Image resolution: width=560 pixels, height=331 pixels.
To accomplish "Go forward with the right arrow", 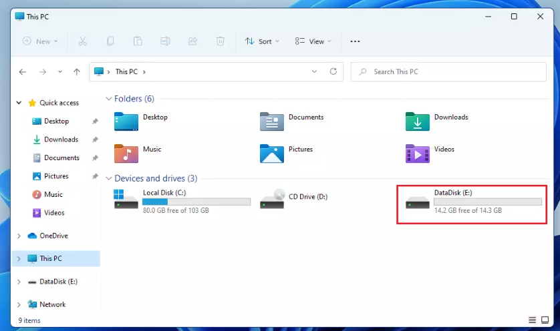I will point(43,72).
